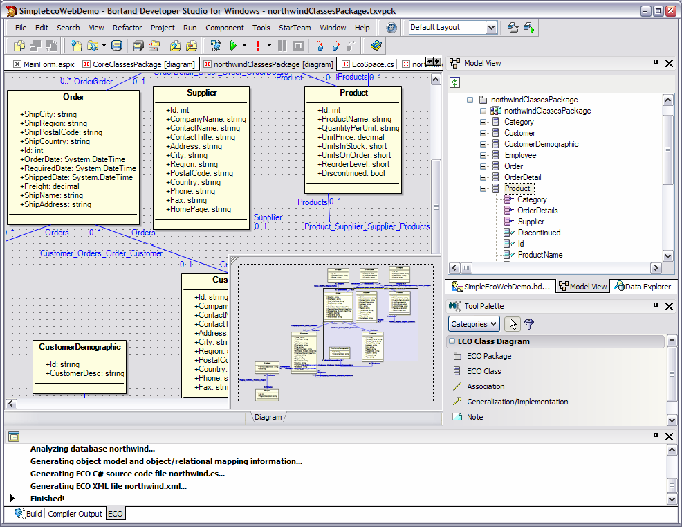Select the Association tool in the palette
682x527 pixels.
[485, 386]
